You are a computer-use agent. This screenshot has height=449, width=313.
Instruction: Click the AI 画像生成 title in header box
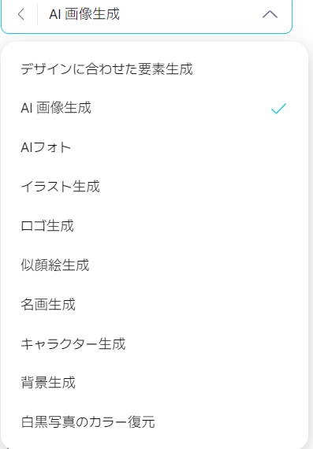[x=84, y=14]
